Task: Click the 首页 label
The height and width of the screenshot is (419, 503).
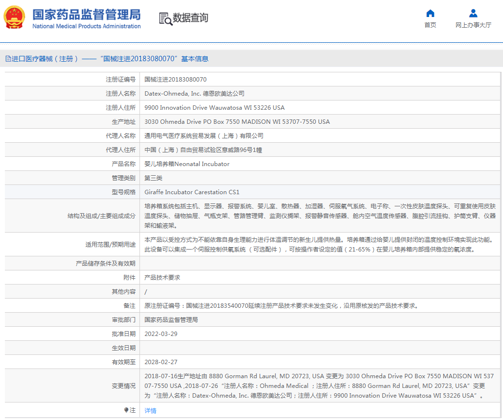Action: pyautogui.click(x=430, y=25)
